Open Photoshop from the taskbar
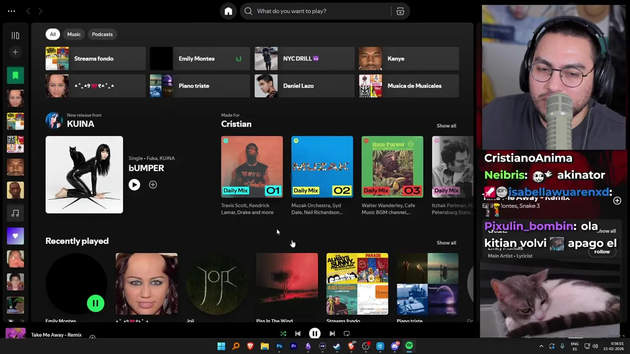The height and width of the screenshot is (354, 630). [x=279, y=346]
